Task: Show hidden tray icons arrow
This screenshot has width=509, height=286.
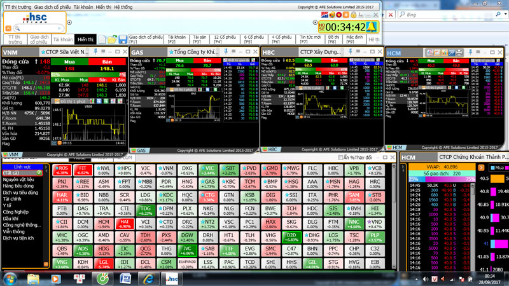Action: click(416, 279)
